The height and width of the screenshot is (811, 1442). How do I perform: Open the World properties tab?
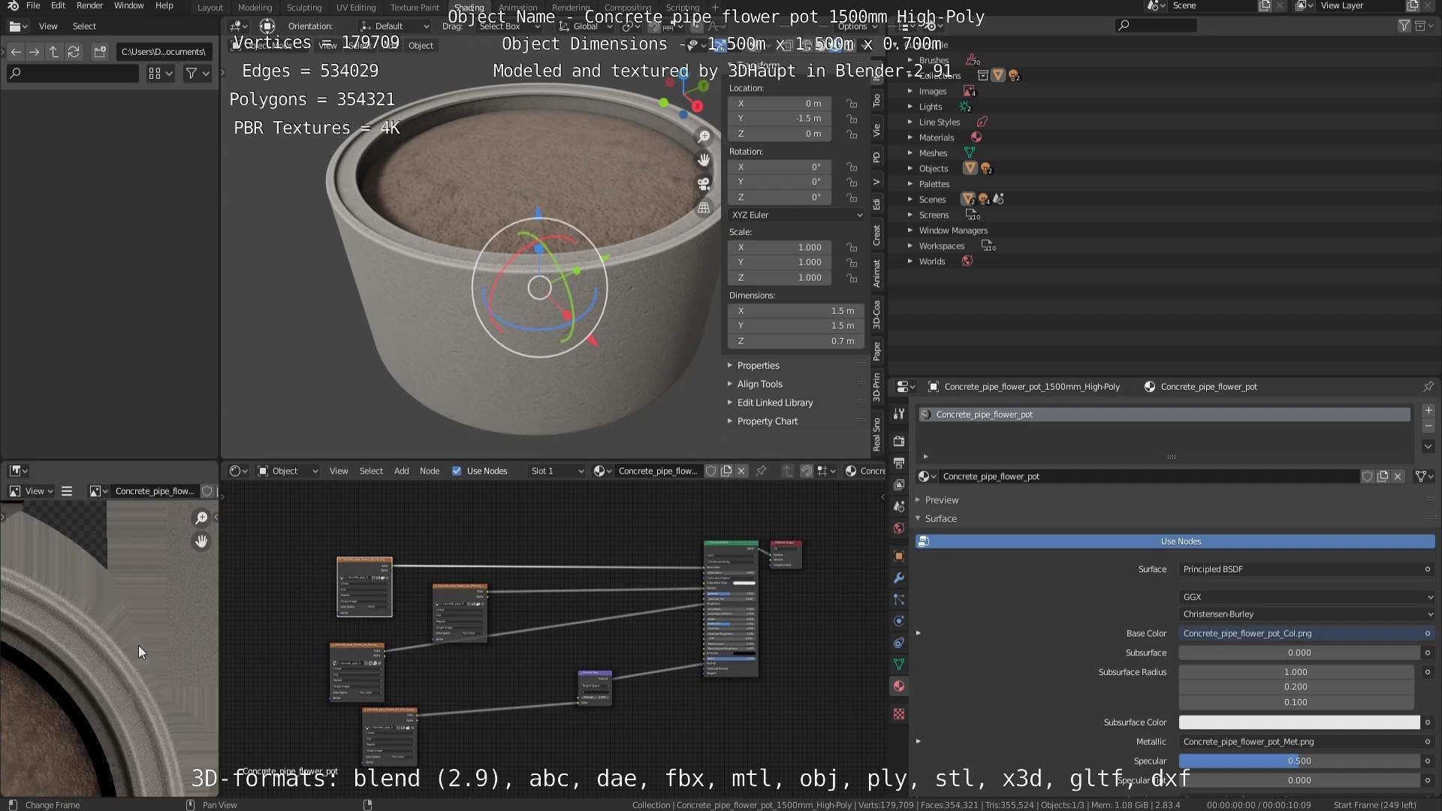tap(899, 529)
